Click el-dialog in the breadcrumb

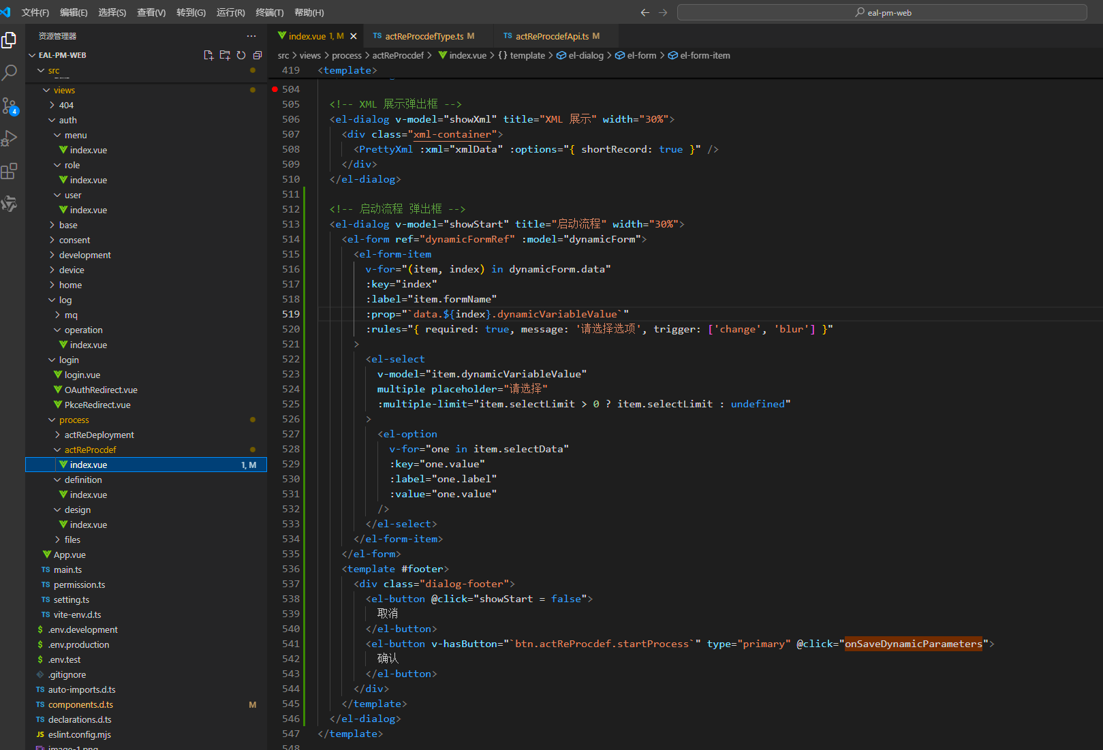[585, 55]
